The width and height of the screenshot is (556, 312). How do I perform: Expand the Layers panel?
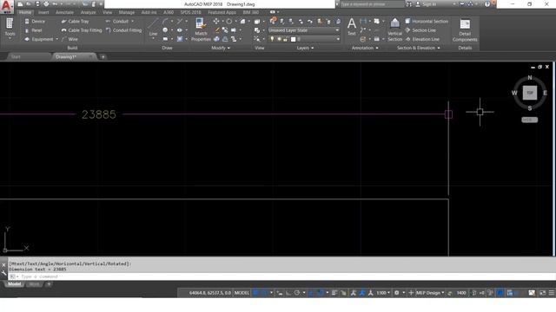click(x=305, y=48)
